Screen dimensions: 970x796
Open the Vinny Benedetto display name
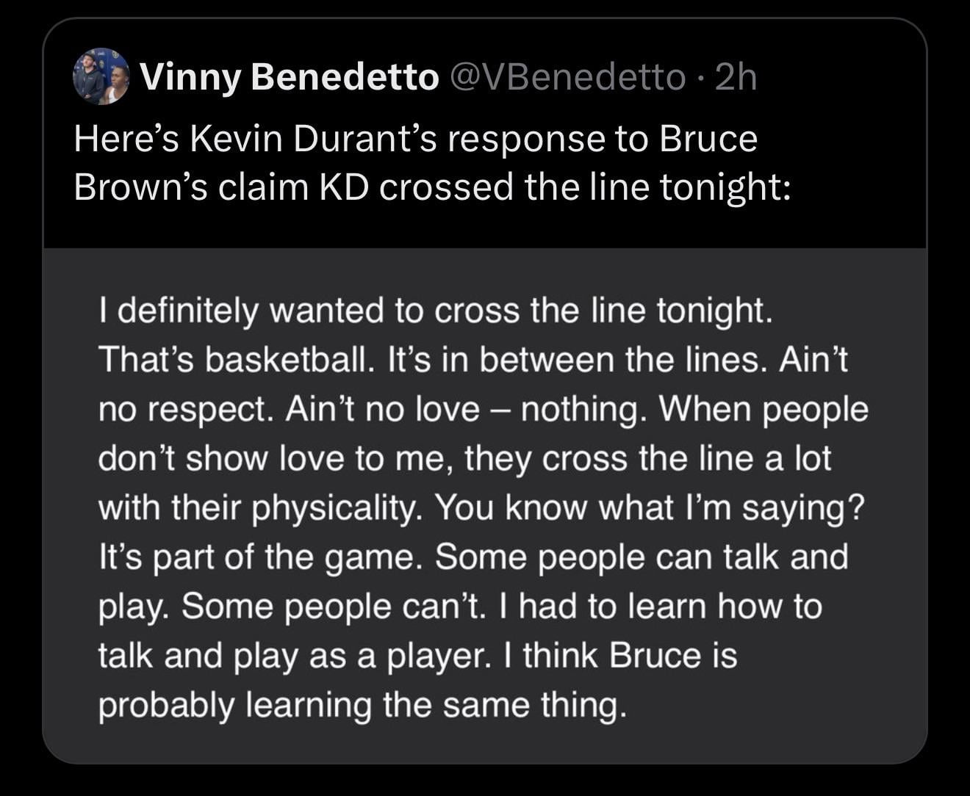[x=290, y=77]
